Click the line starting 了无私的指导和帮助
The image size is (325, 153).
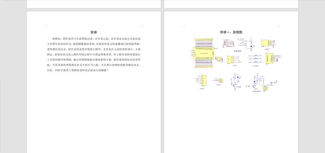tap(94, 60)
